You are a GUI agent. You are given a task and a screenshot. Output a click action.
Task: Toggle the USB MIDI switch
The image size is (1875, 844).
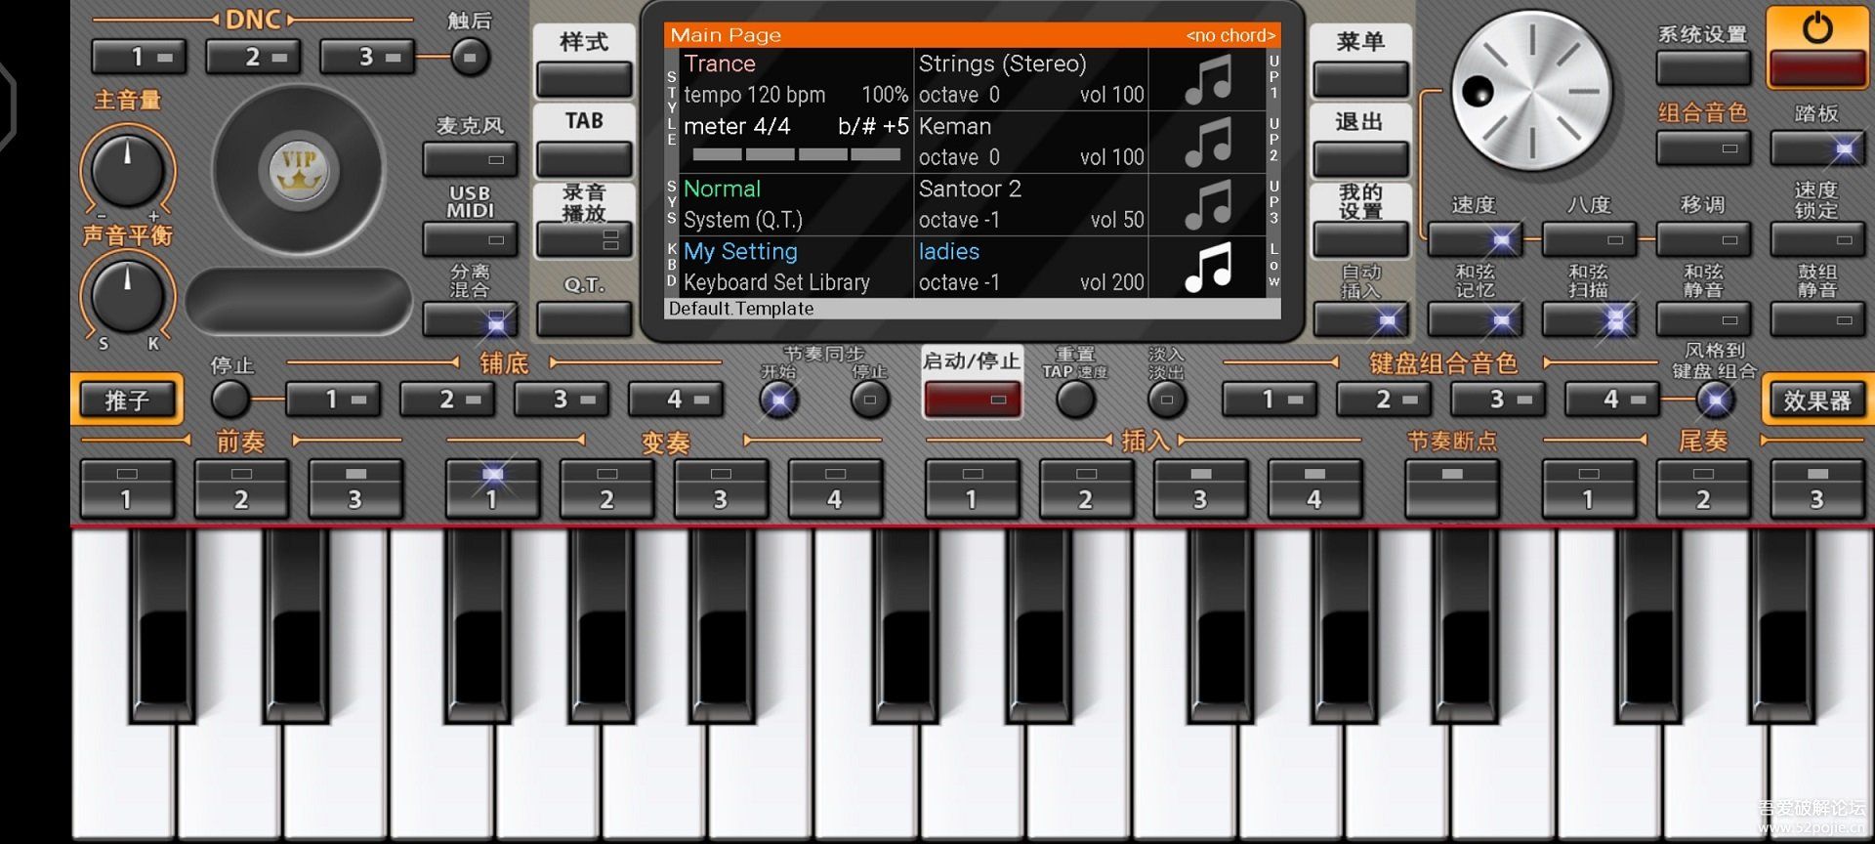pyautogui.click(x=470, y=239)
